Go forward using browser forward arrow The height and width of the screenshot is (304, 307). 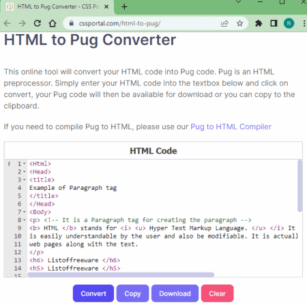22,23
